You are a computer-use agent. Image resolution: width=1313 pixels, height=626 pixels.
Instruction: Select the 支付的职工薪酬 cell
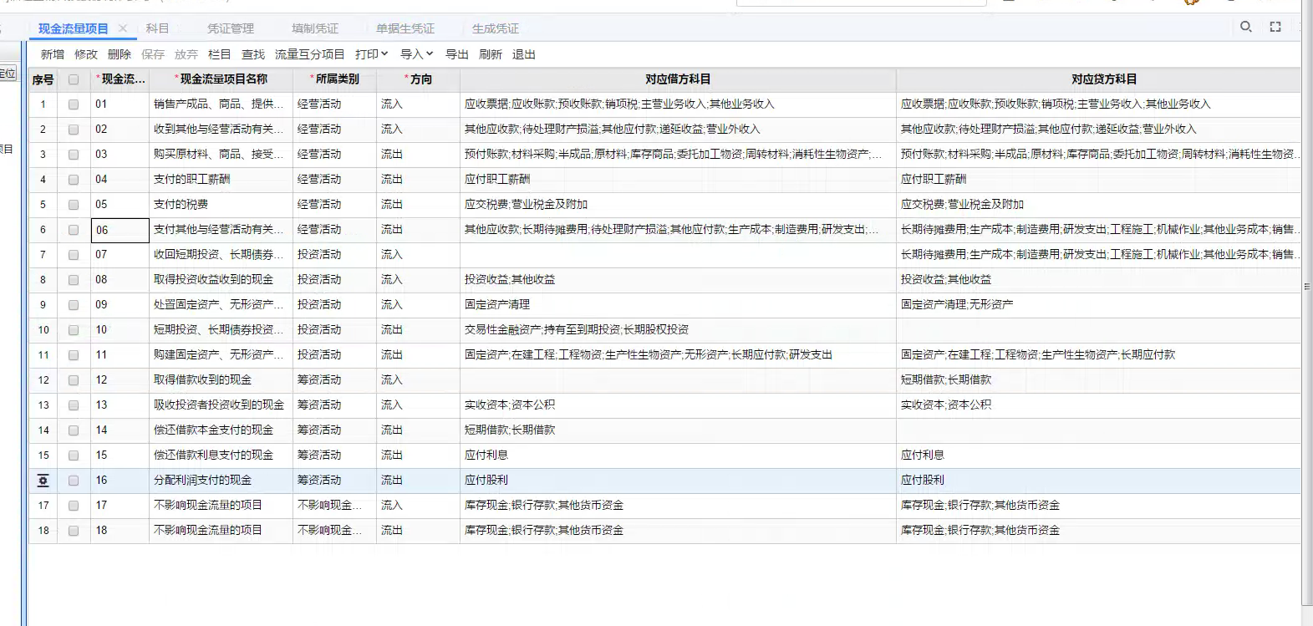[x=221, y=180]
